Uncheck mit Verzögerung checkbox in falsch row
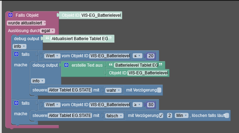Image resolution: width=239 pixels, height=133 pixels. (x=161, y=116)
